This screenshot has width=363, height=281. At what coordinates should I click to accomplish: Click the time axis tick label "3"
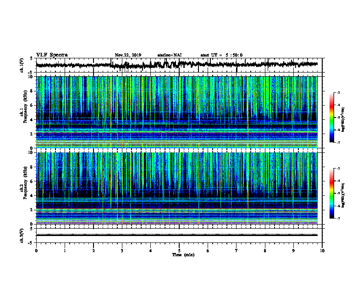(122, 251)
